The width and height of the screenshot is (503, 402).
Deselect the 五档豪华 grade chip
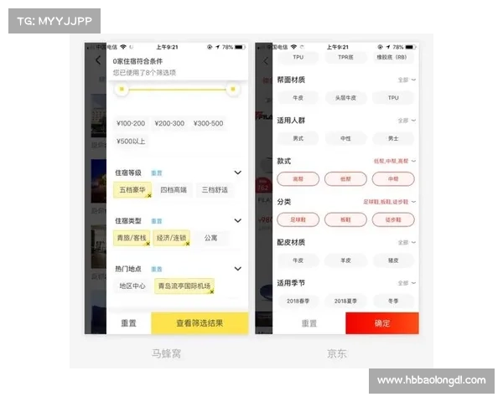[132, 190]
